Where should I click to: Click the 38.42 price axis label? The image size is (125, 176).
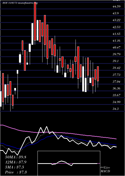pos(116,68)
